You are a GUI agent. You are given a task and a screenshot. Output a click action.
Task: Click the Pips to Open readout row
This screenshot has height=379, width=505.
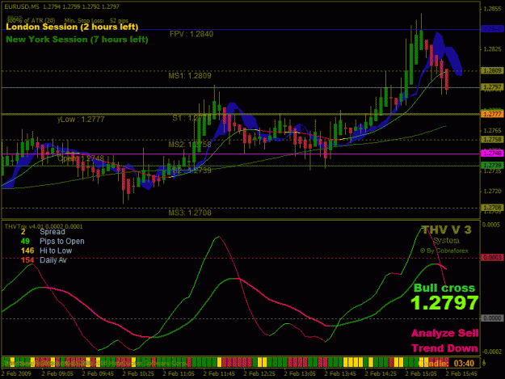[x=53, y=241]
